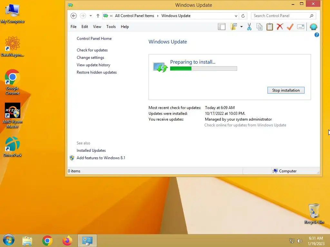The height and width of the screenshot is (247, 330).
Task: Open AMD Ryzen Master desktop shortcut
Action: coord(13,115)
